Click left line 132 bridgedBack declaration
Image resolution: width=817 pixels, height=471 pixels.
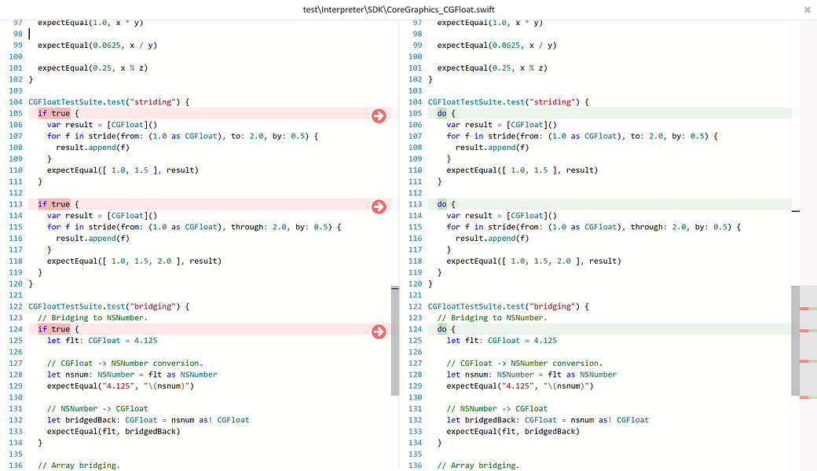(x=148, y=421)
